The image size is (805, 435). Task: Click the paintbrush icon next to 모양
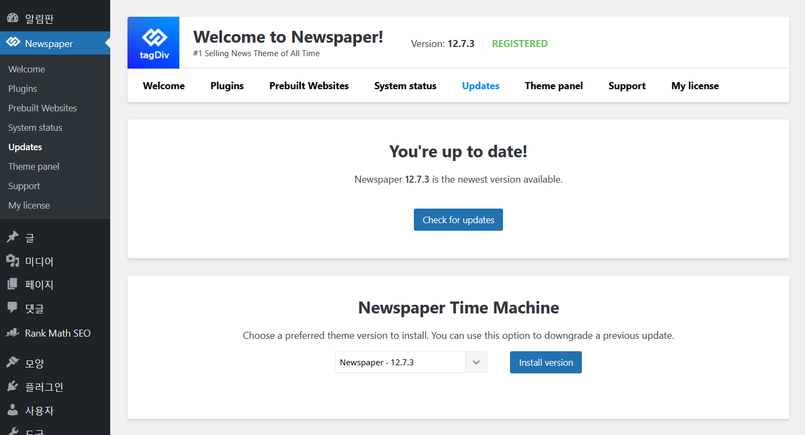tap(12, 363)
